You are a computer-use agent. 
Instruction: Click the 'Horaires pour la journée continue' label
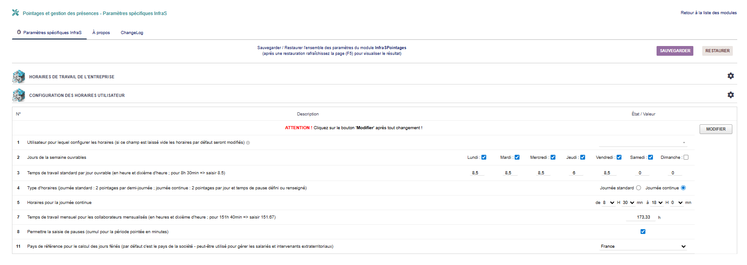(x=59, y=203)
